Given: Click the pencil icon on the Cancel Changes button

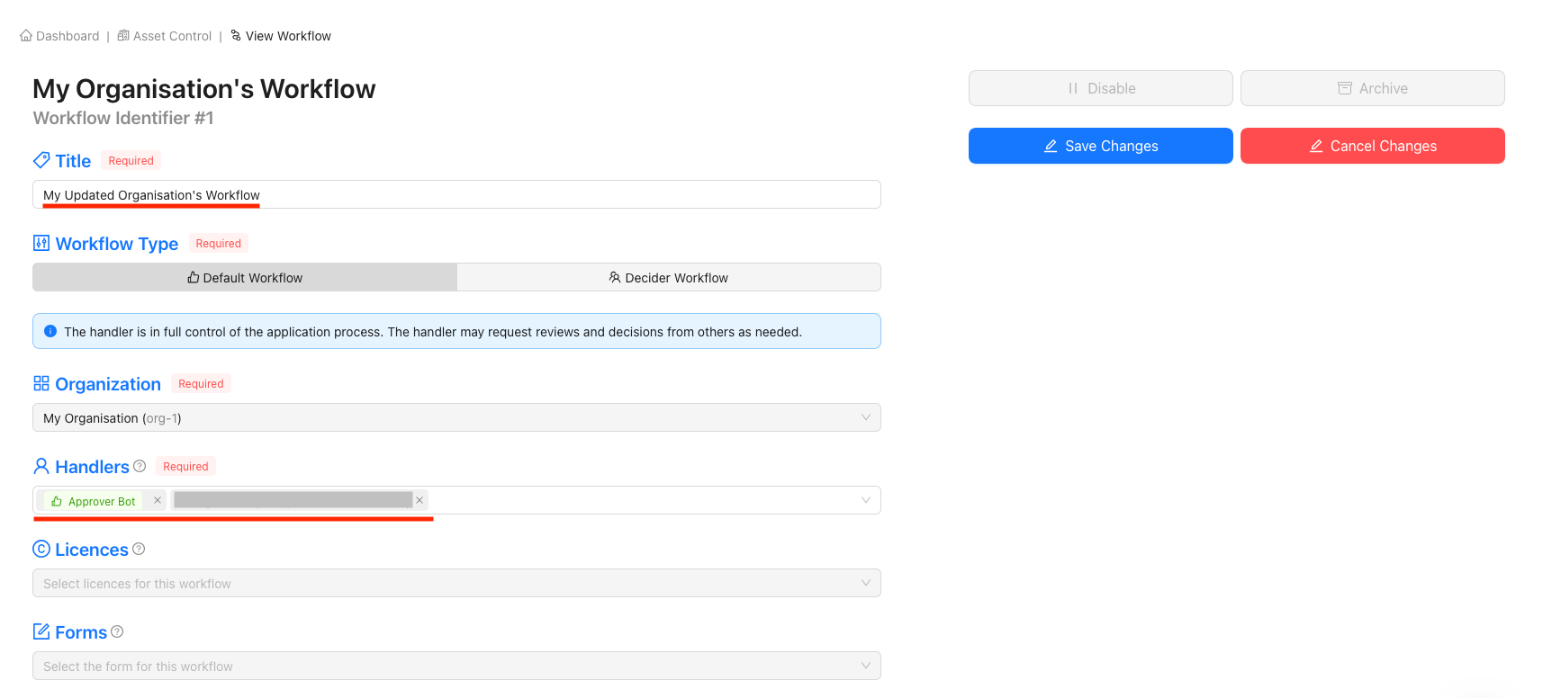Looking at the screenshot, I should coord(1316,146).
